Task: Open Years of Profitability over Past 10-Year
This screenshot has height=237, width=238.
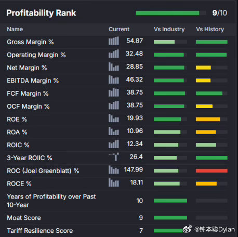Action: coord(51,201)
